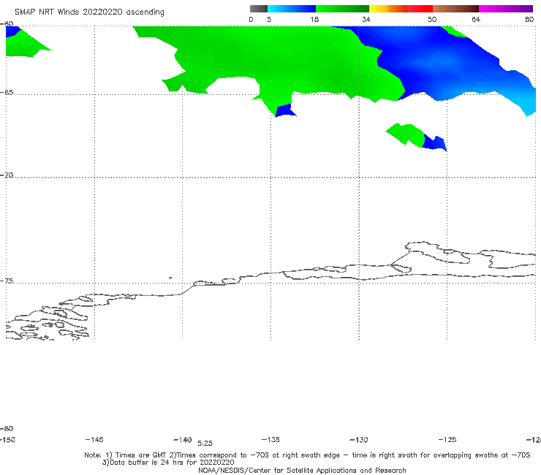Viewport: 541px width, 475px height.
Task: Click the small isolated green-blue wind patch
Action: 416,137
